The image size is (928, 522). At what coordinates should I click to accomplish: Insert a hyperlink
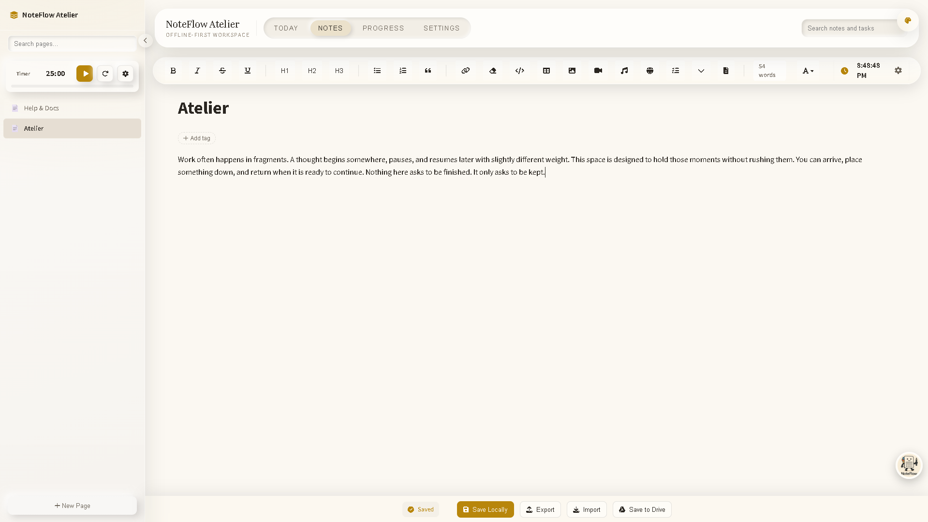coord(465,71)
